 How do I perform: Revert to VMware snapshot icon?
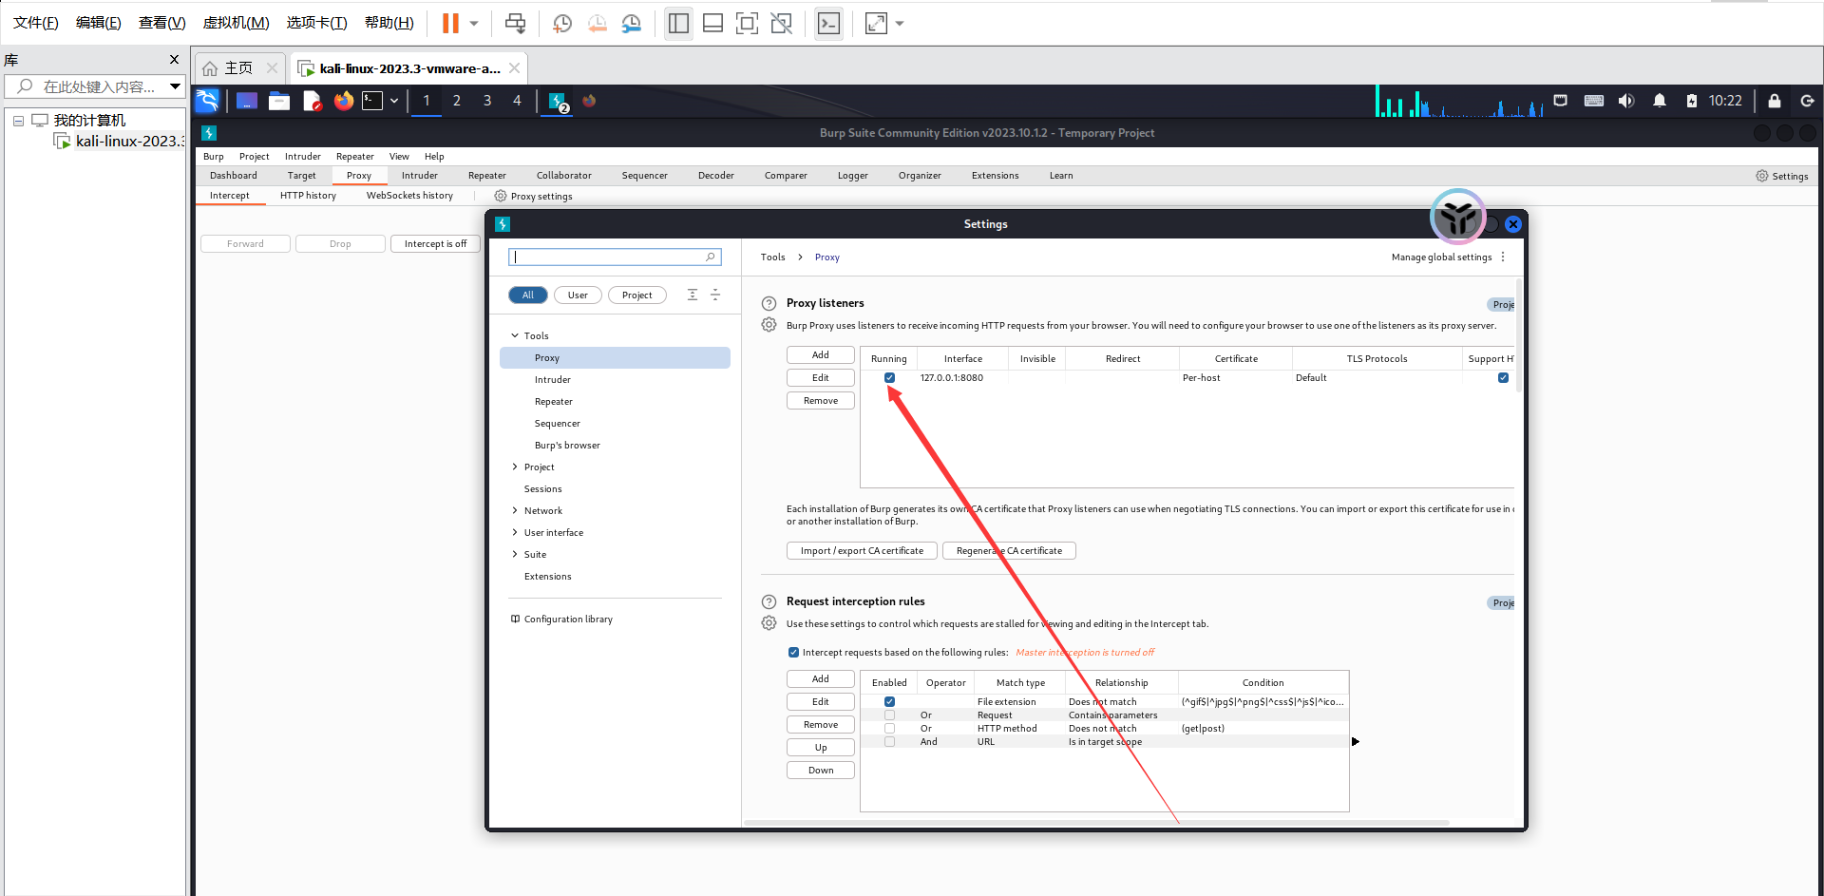click(597, 23)
